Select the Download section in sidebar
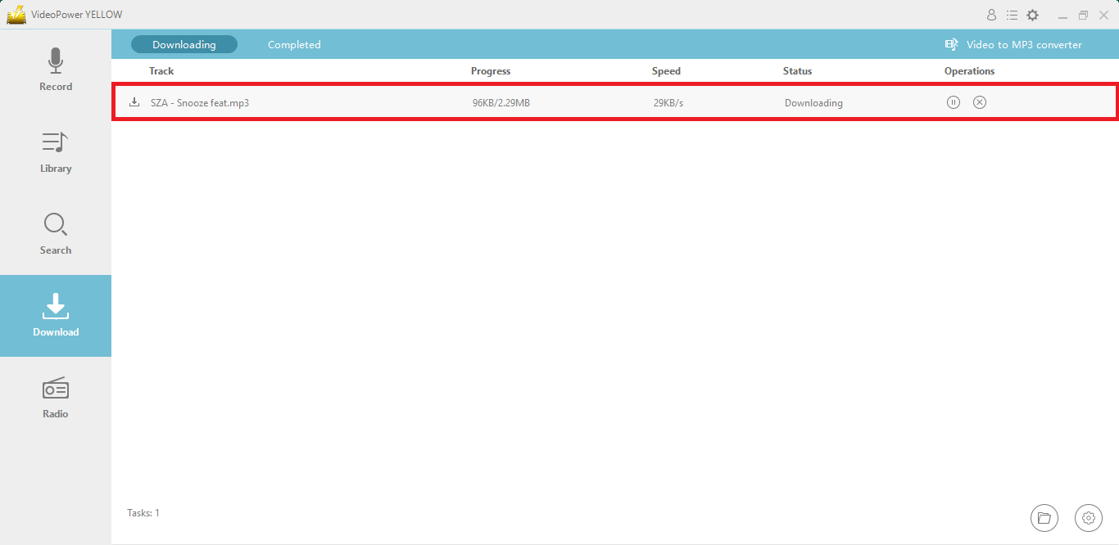 point(56,316)
